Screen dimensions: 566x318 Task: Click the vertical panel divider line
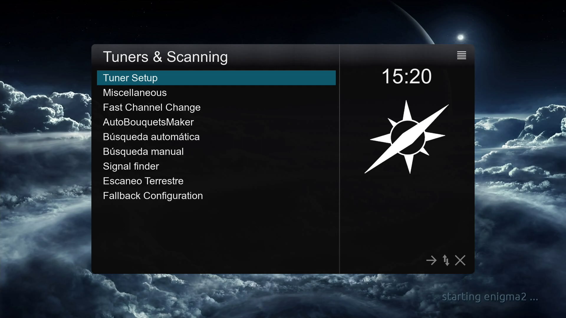[339, 159]
